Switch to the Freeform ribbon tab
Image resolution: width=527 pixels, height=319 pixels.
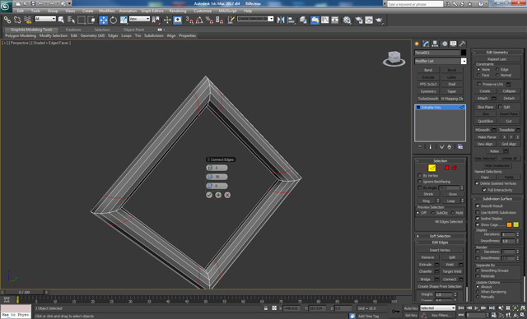click(73, 30)
